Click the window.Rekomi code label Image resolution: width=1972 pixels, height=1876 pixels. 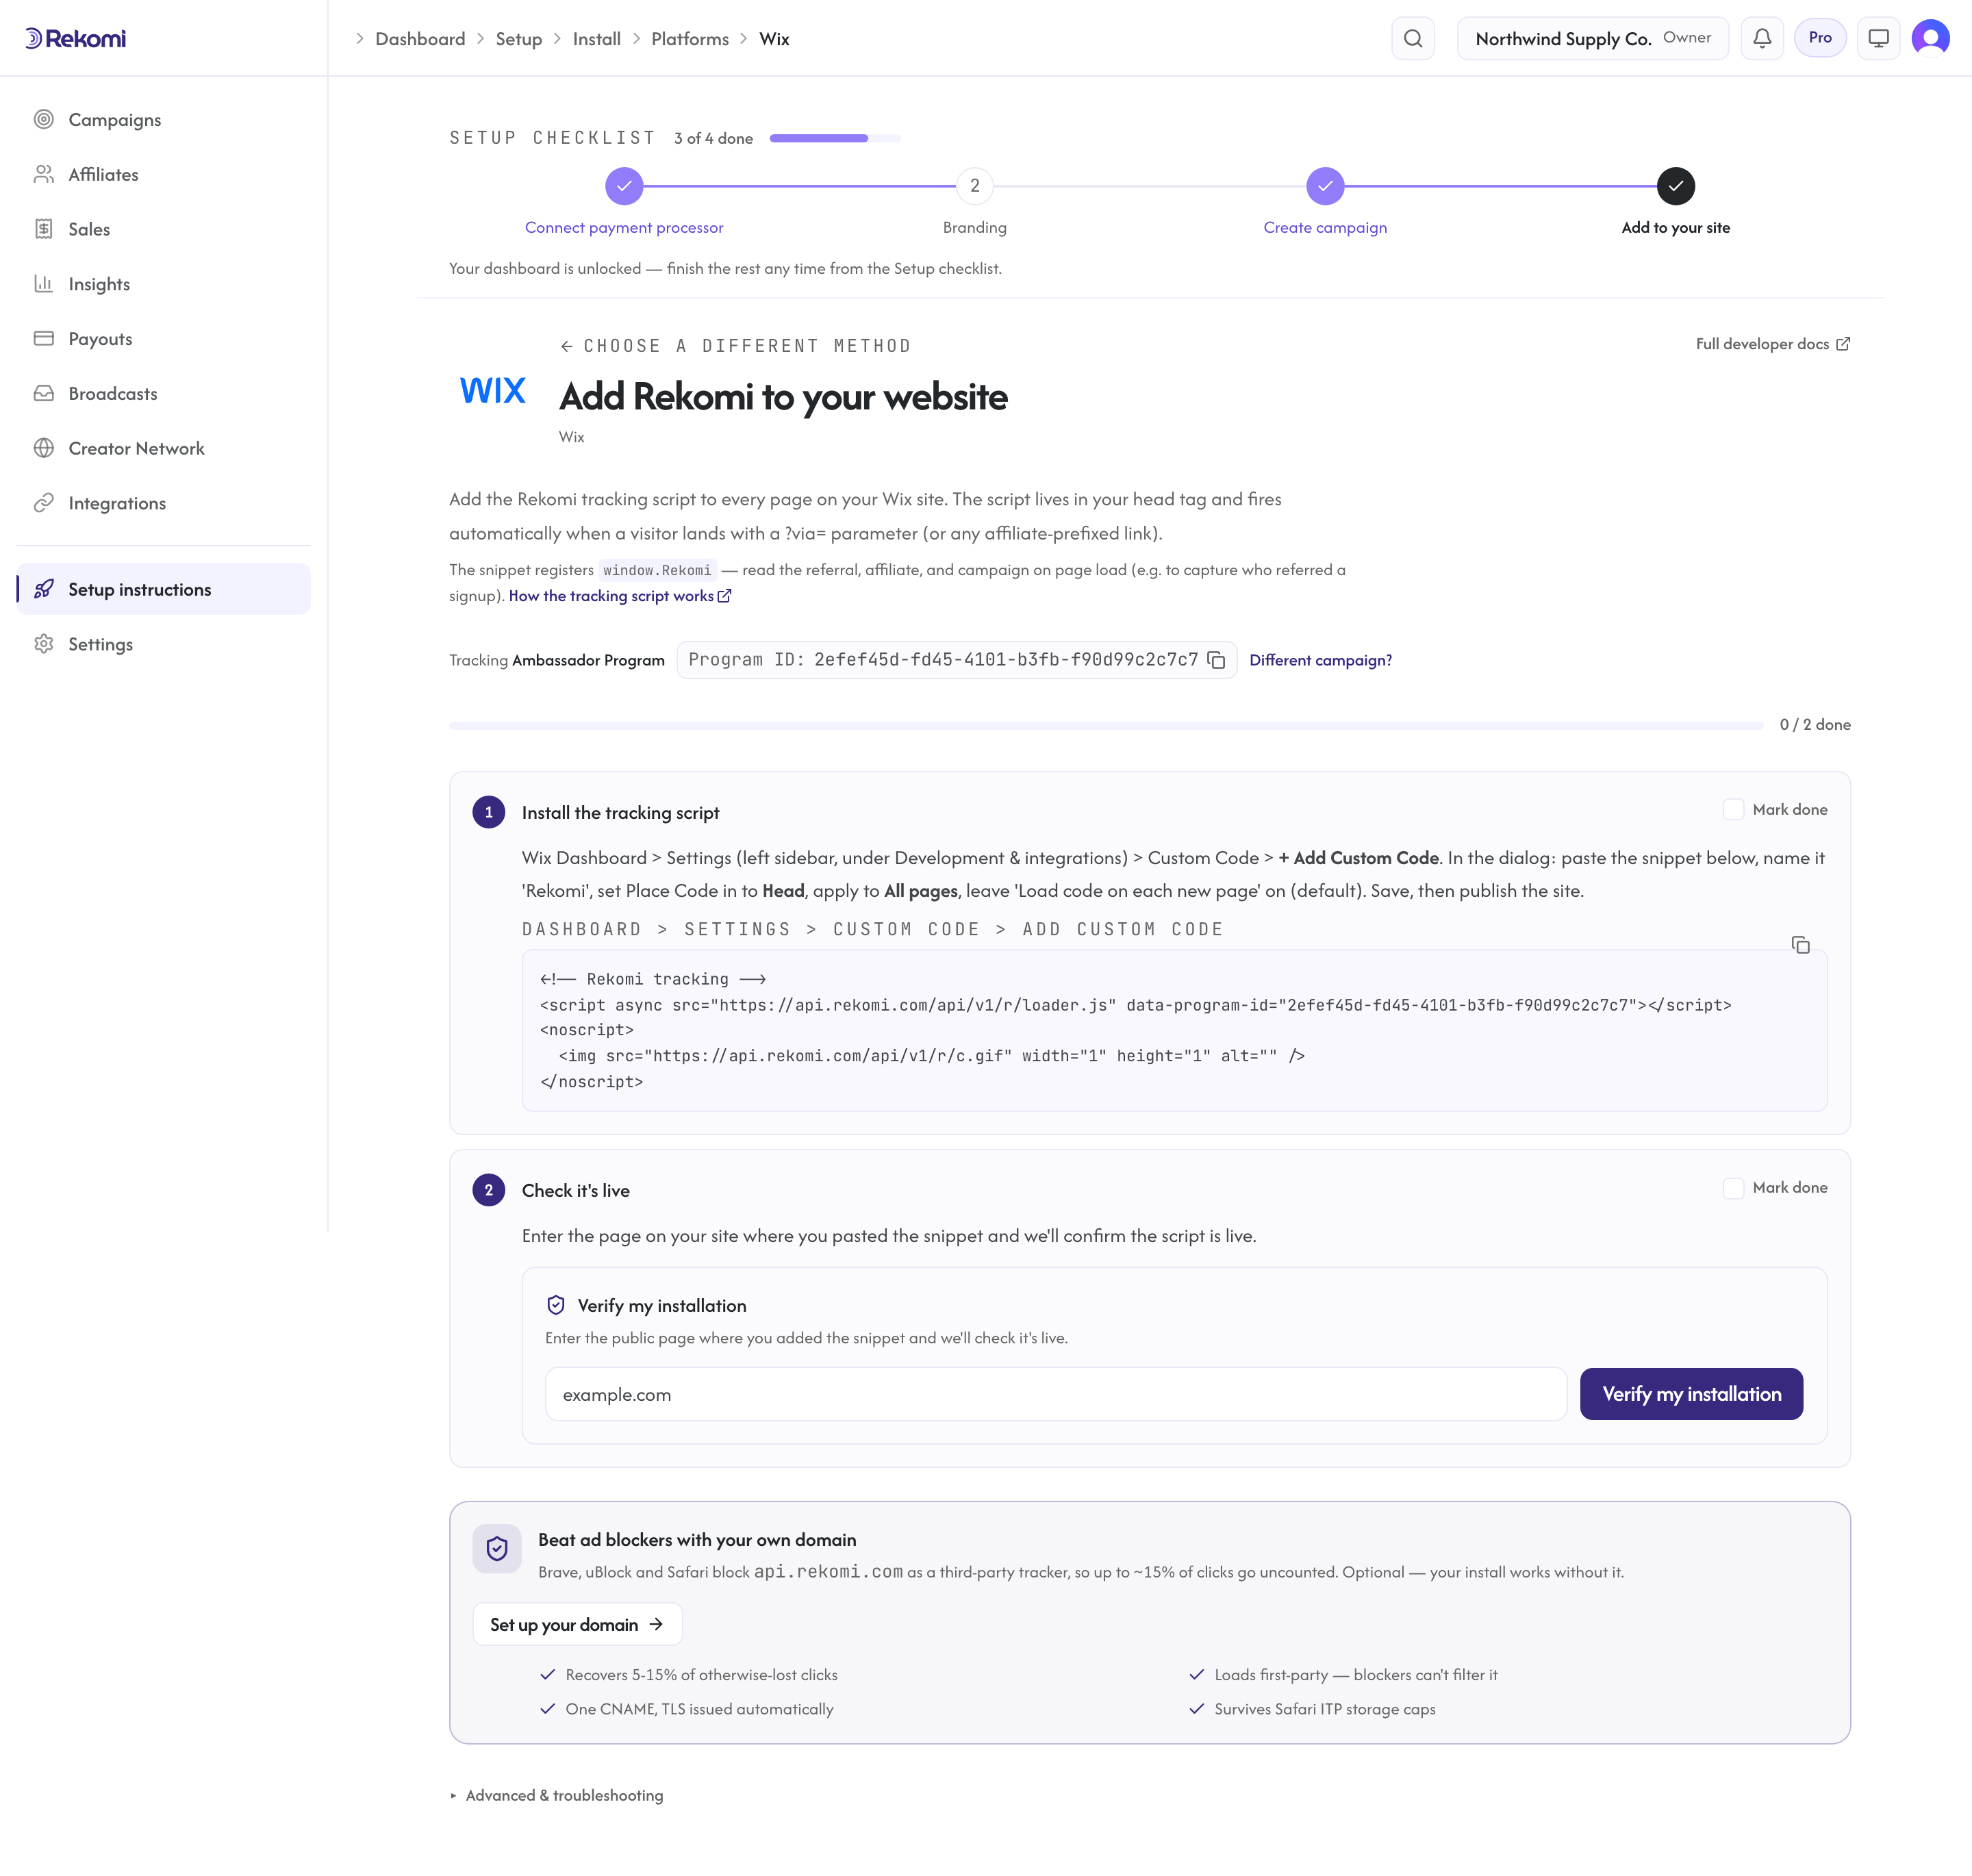pos(657,570)
